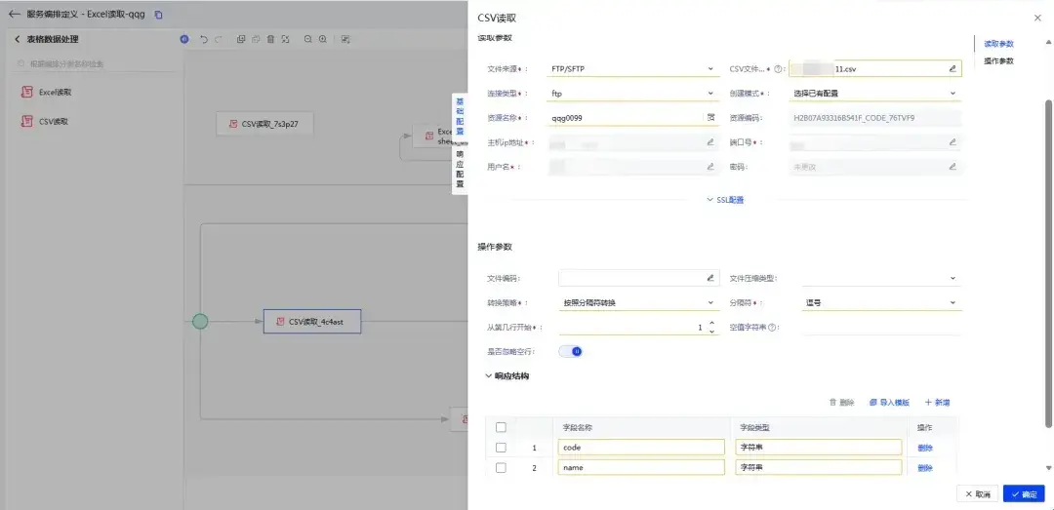
Task: Click the help icon beside CSV文件 label
Action: [778, 68]
